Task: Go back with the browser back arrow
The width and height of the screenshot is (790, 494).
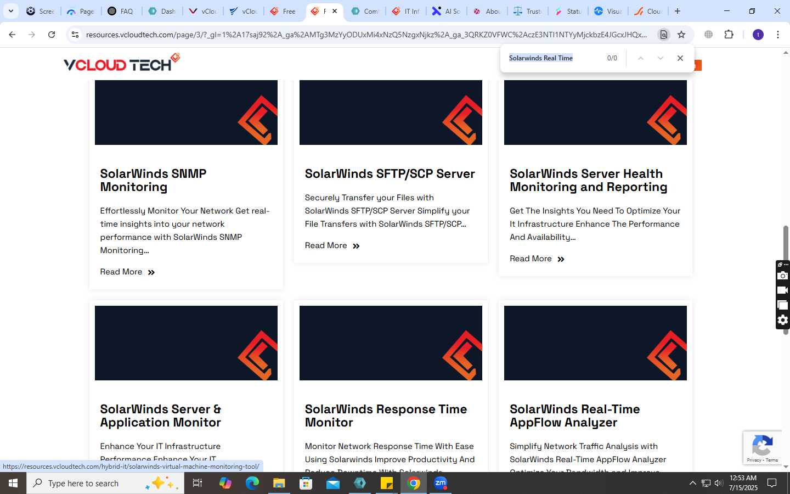Action: click(12, 35)
